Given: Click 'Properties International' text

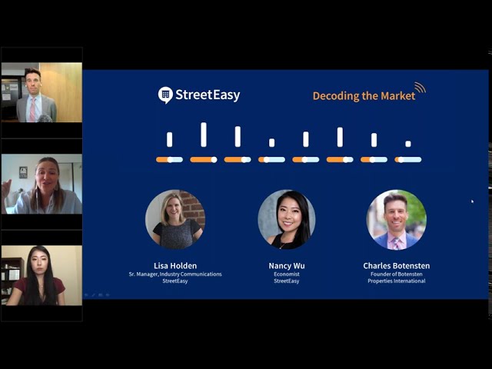Looking at the screenshot, I should coord(397,281).
